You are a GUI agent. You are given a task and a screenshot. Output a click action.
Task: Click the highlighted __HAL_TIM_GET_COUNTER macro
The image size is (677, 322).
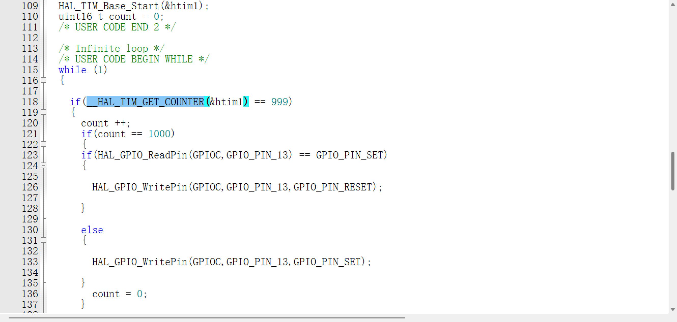tap(145, 102)
